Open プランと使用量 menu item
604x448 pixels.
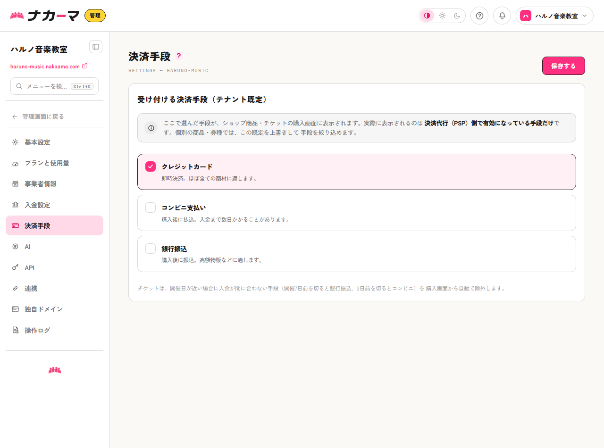pos(54,163)
